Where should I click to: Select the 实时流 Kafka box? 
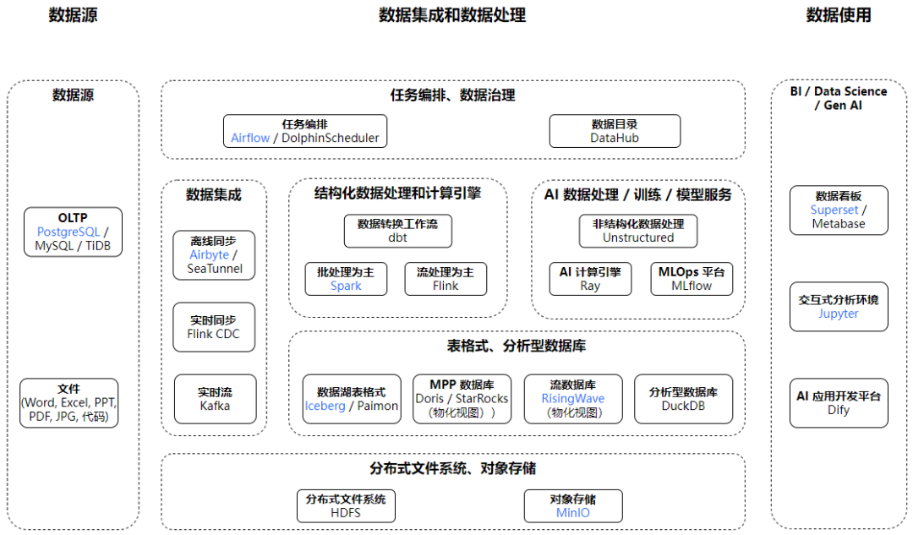pyautogui.click(x=215, y=399)
